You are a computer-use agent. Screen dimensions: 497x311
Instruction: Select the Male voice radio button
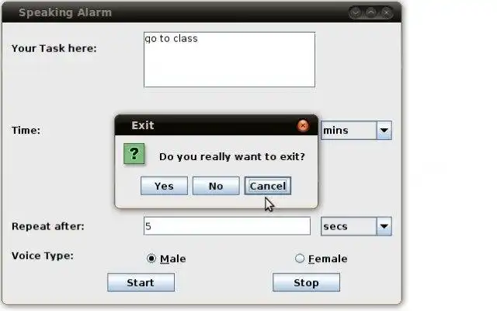tap(151, 259)
